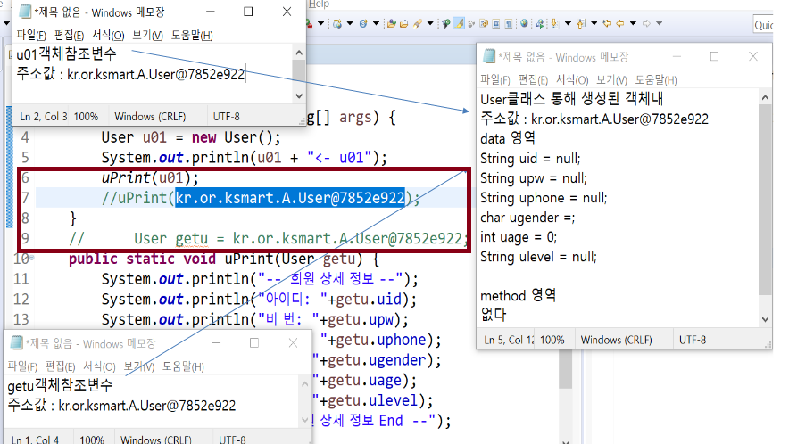Click 'Ln 5, Col 12' status in User클래스 Notepad
The image size is (789, 444).
click(508, 340)
